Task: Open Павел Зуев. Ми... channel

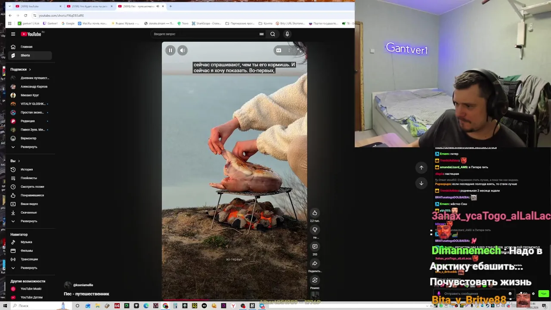Action: coord(30,130)
